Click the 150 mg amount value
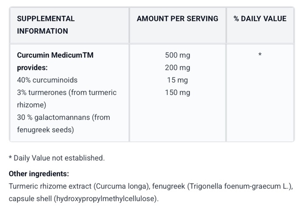Image resolution: width=305 pixels, height=209 pixels. [178, 93]
